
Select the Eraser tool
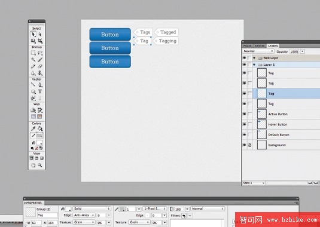coord(40,66)
